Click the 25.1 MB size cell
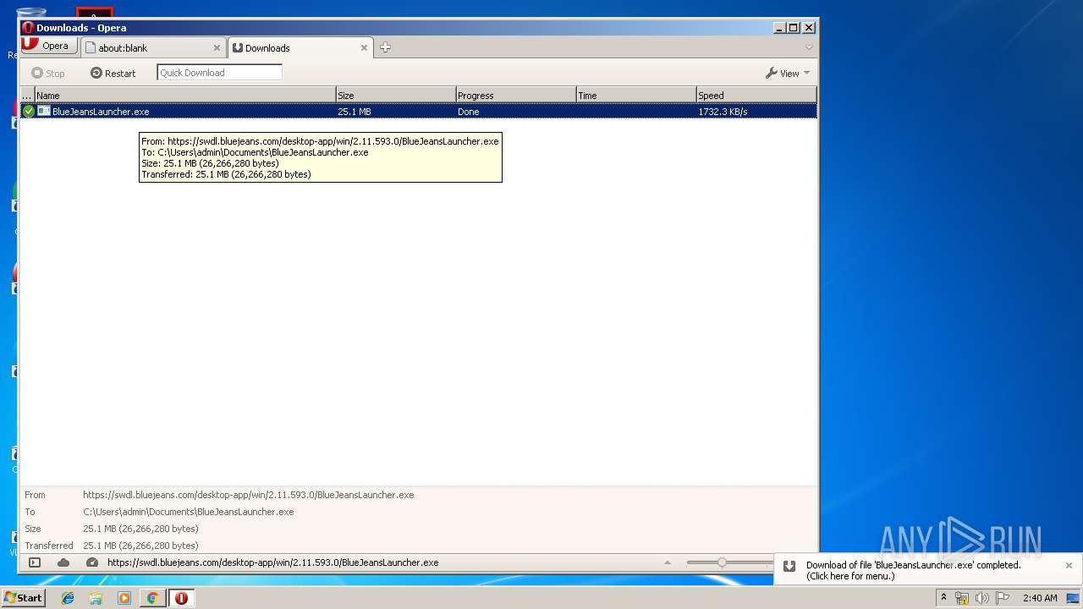The height and width of the screenshot is (609, 1083). click(x=355, y=112)
